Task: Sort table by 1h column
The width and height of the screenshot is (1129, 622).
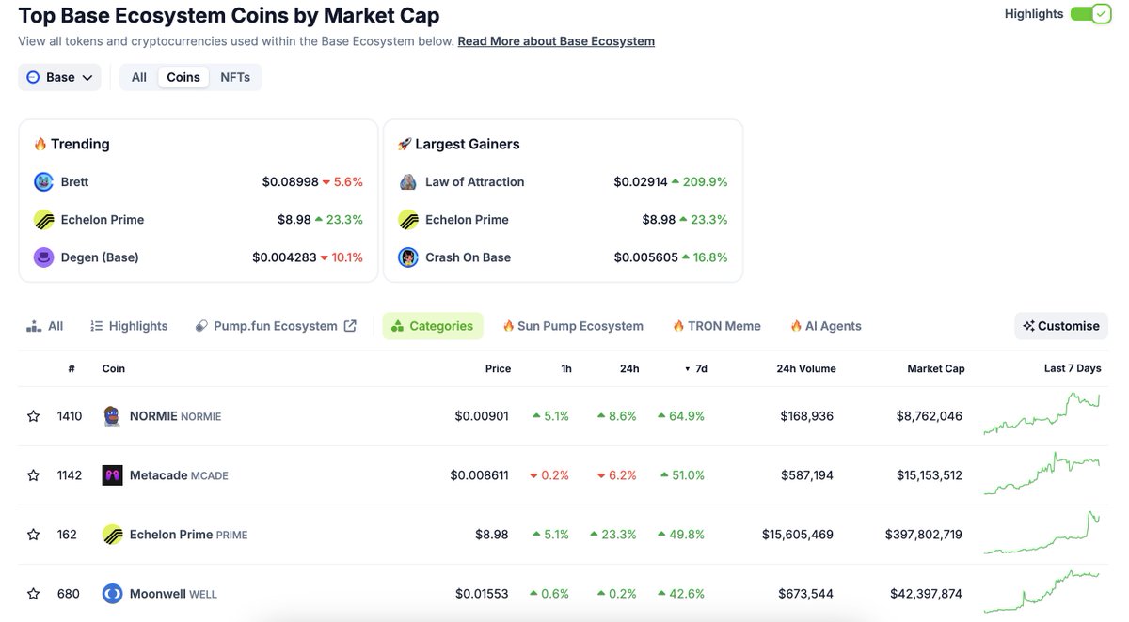Action: (566, 368)
